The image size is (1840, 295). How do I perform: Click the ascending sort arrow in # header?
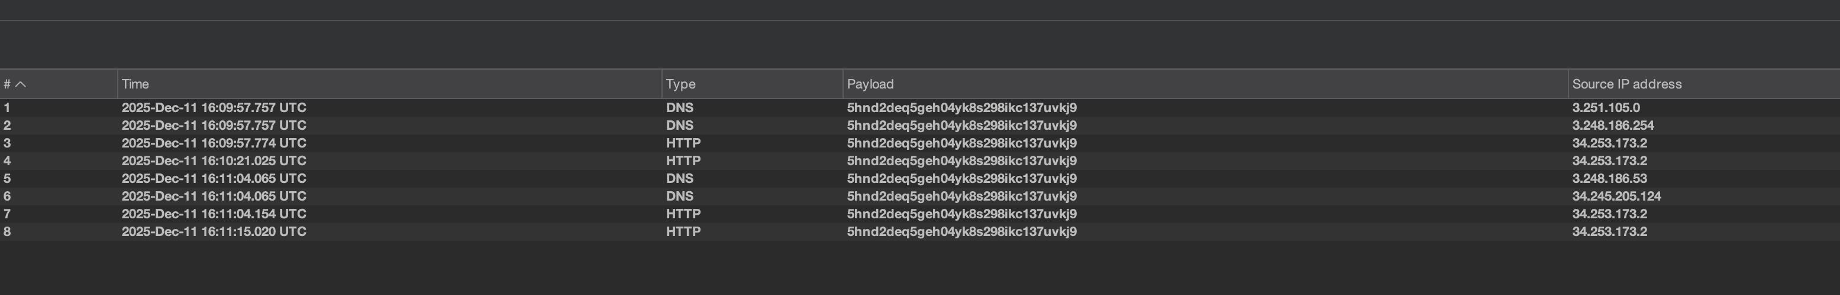click(21, 84)
